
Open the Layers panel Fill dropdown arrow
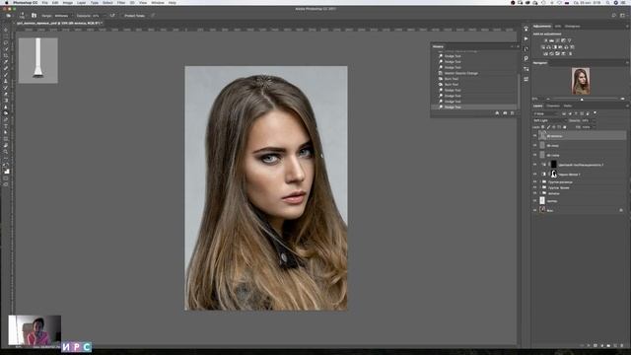tap(594, 127)
